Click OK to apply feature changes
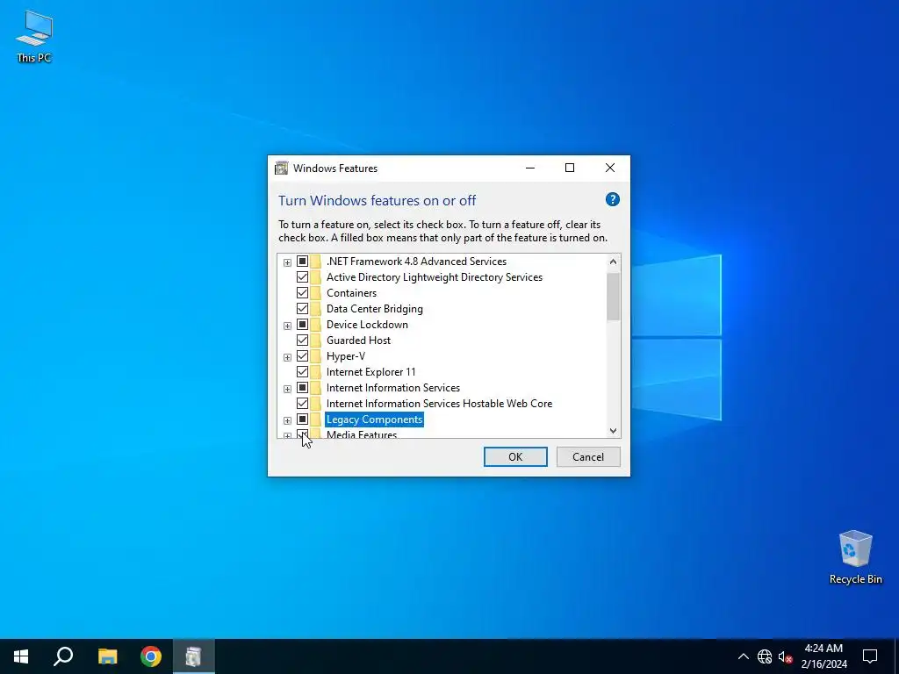The width and height of the screenshot is (899, 674). click(515, 456)
